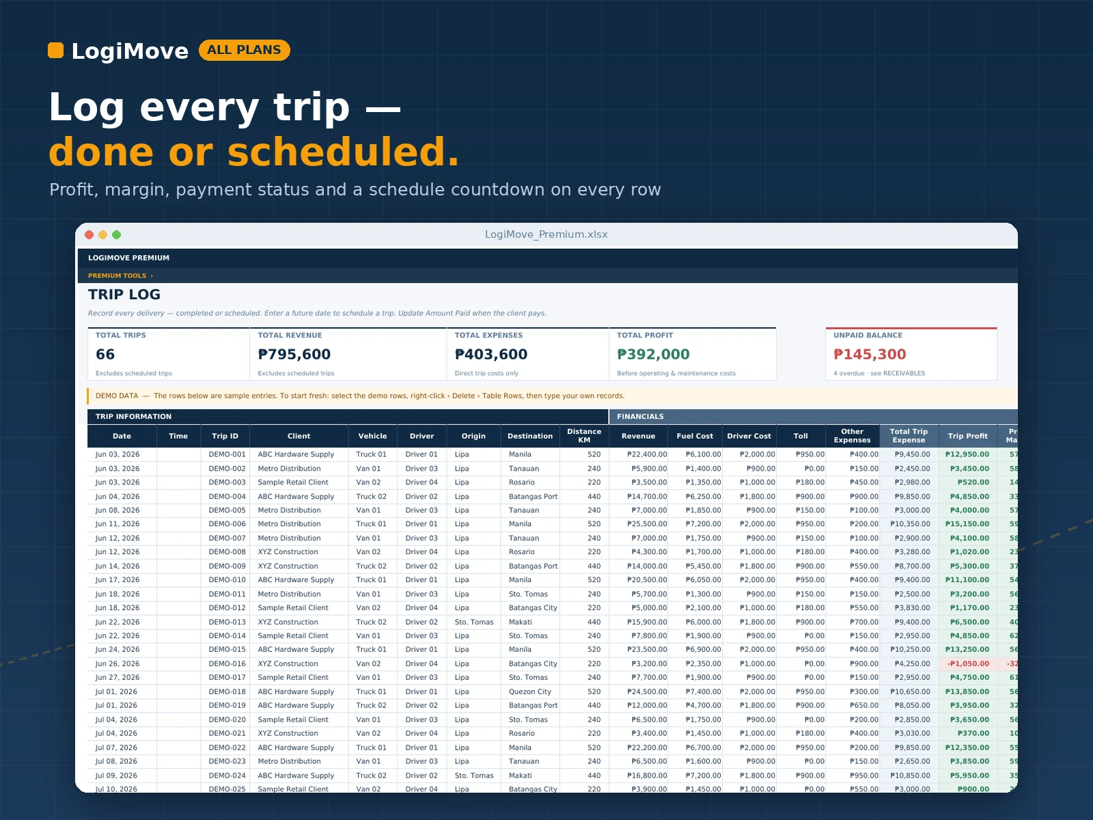Click the Unpaid Balance value ₱145,300
Screen dimensions: 1093x820
pyautogui.click(x=870, y=355)
